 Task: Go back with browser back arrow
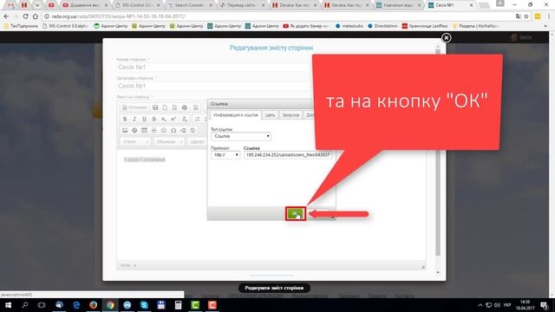tap(6, 16)
